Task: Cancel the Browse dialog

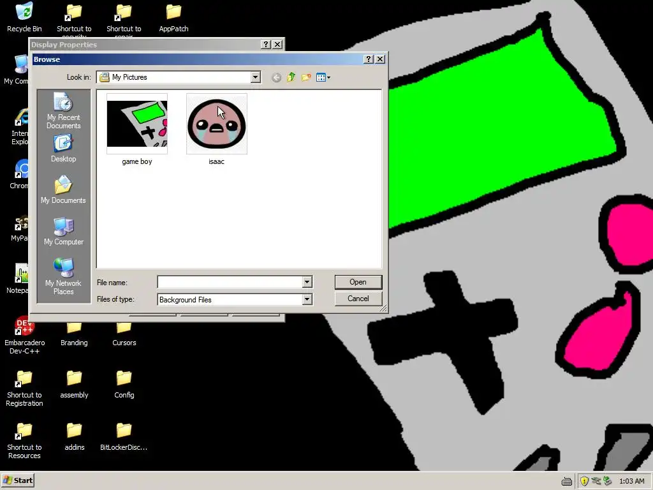Action: point(358,299)
